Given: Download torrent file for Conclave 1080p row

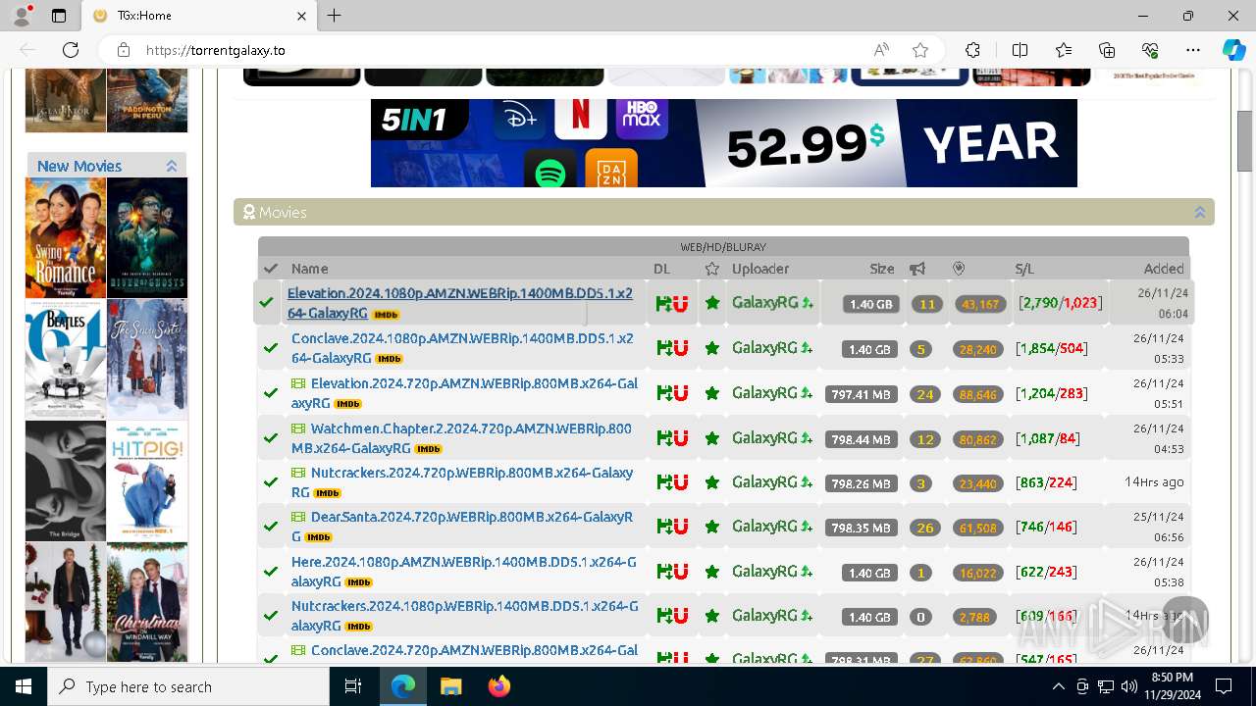Looking at the screenshot, I should point(663,348).
